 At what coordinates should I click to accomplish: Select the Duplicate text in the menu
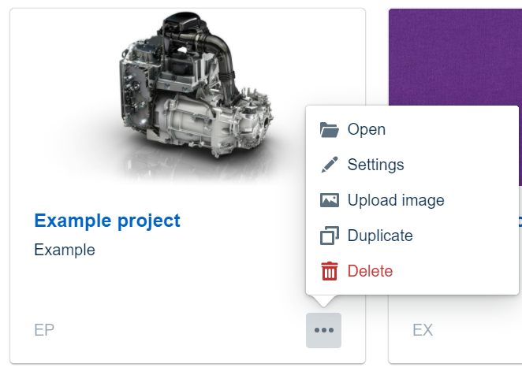coord(380,236)
